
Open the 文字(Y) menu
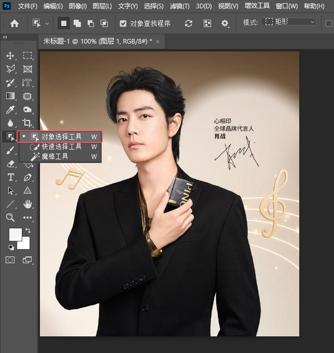(x=128, y=6)
